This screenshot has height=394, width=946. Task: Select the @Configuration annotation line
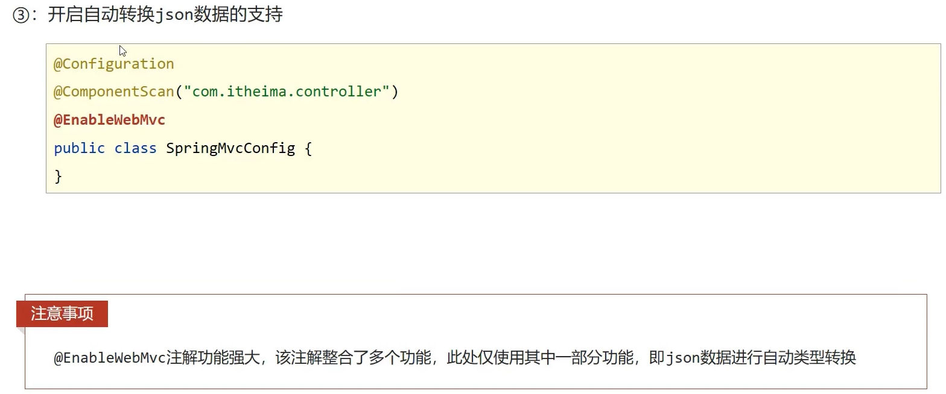(x=114, y=64)
